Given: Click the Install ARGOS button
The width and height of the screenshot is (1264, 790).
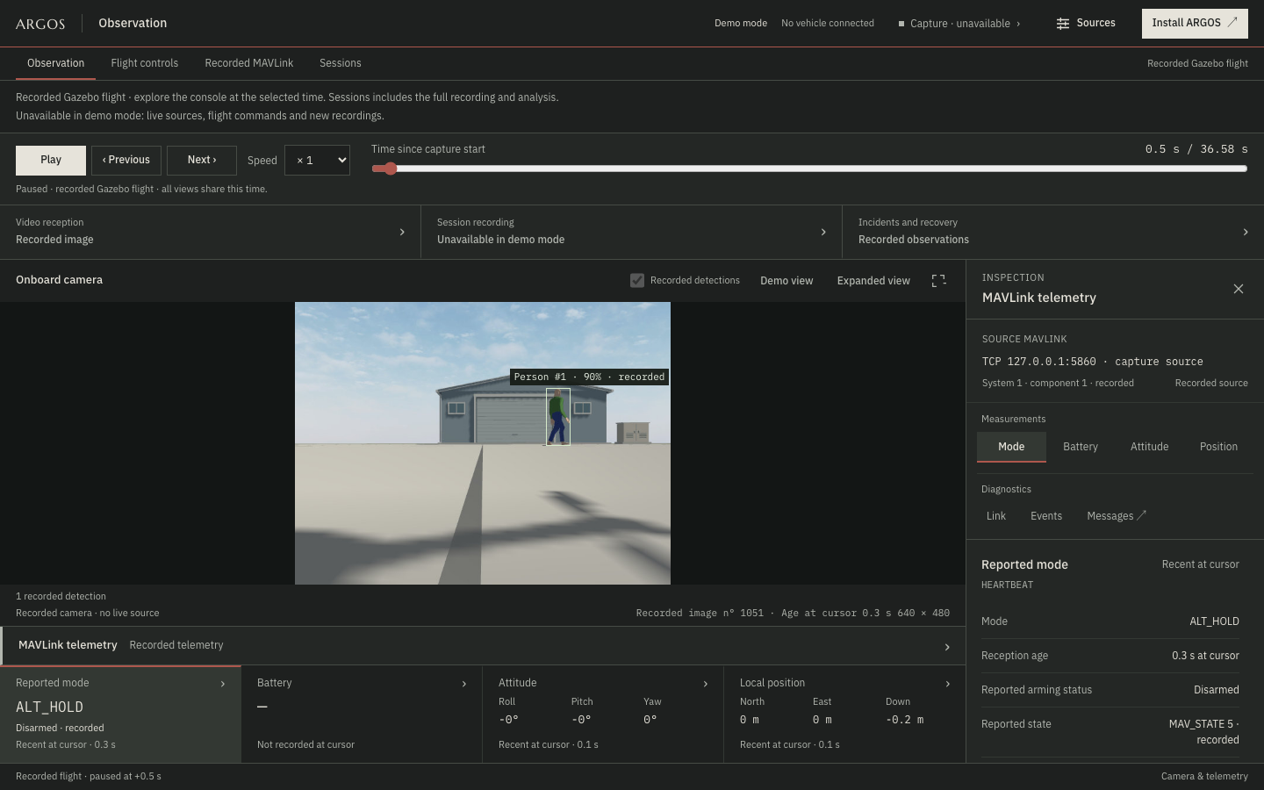Looking at the screenshot, I should pyautogui.click(x=1195, y=24).
